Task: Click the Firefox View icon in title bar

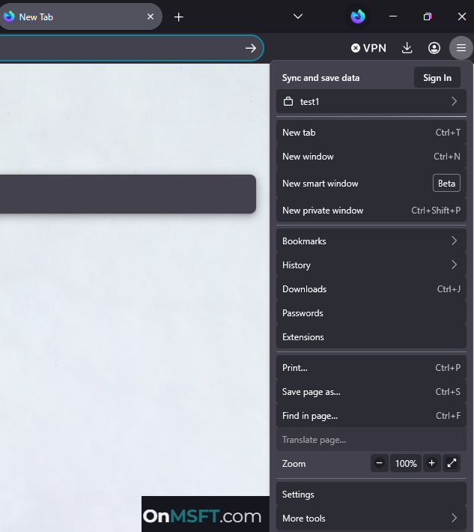Action: click(358, 16)
